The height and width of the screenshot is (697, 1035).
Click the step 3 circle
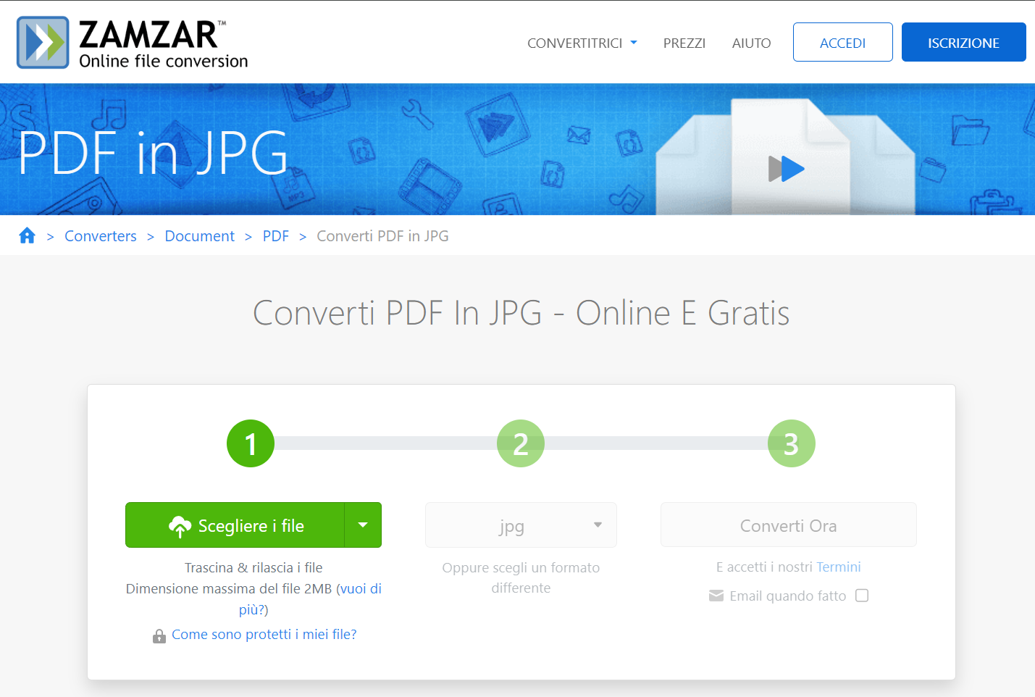click(792, 443)
